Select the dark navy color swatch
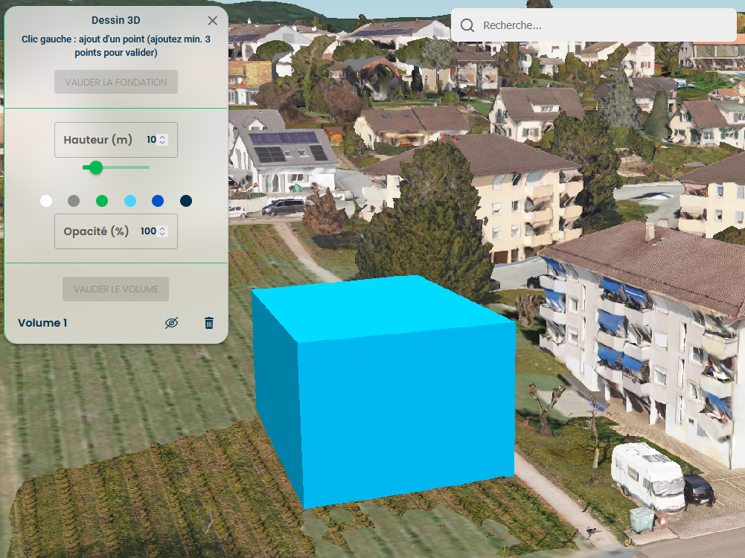745x558 pixels. click(186, 201)
